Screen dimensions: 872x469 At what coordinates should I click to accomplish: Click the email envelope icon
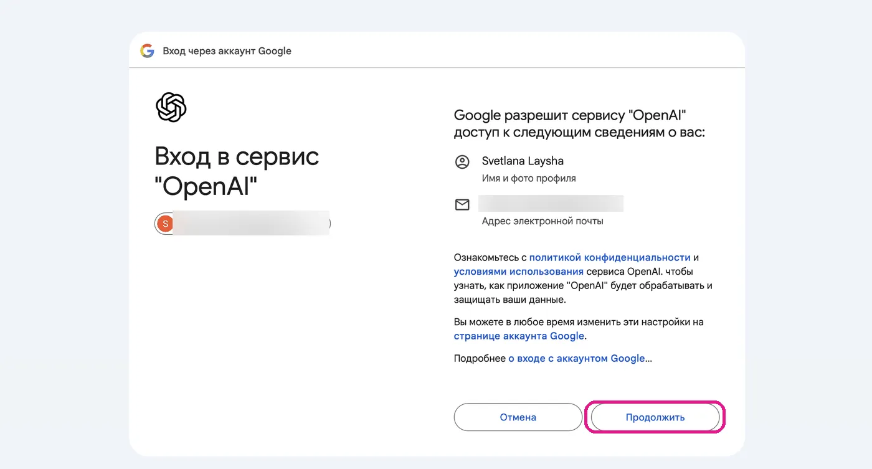[462, 204]
